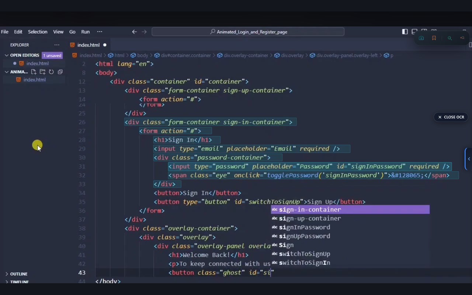The image size is (472, 295).
Task: Open the Run menu
Action: tap(85, 32)
